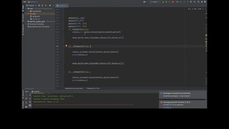Screen dimensions: 229x129
Task: Click the Run with Coverage icon
Action: (x=170, y=2)
